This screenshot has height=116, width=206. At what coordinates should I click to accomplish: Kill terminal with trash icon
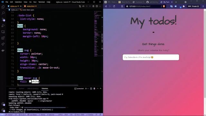pyautogui.click(x=94, y=89)
